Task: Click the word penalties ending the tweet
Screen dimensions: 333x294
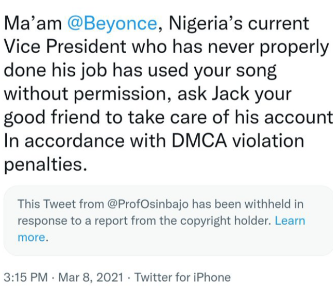Action: (x=46, y=164)
